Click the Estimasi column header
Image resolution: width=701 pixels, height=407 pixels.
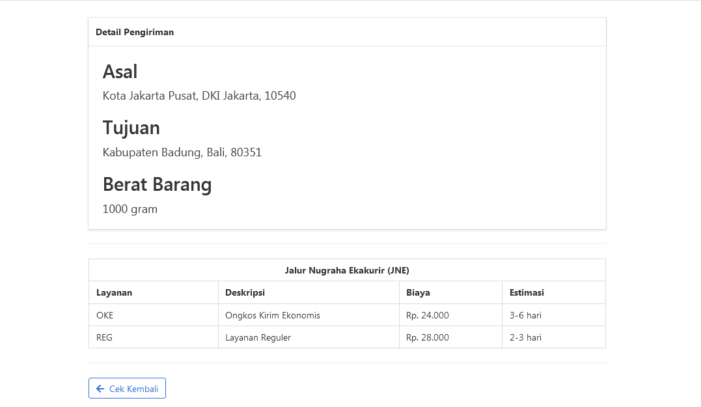click(x=527, y=292)
